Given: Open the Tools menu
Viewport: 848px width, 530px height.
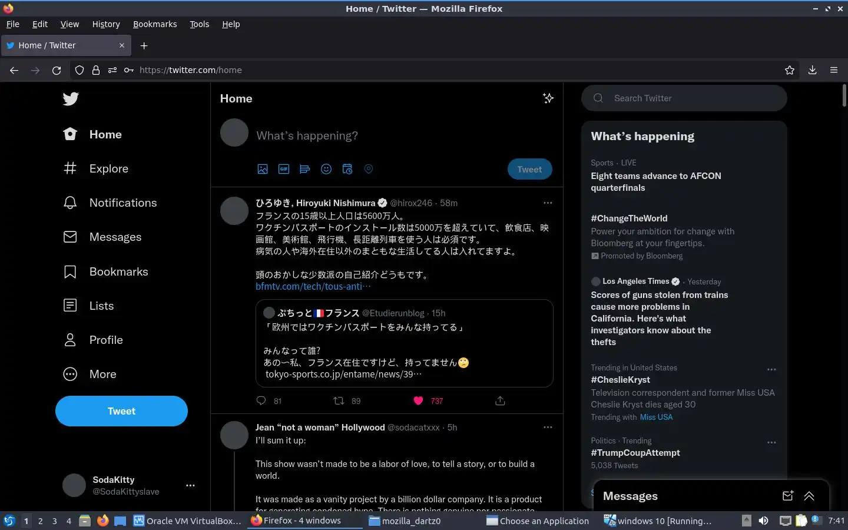Looking at the screenshot, I should [200, 24].
